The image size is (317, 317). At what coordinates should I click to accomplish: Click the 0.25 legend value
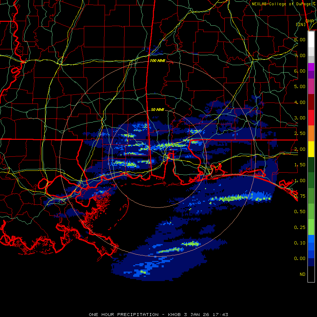(x=300, y=228)
